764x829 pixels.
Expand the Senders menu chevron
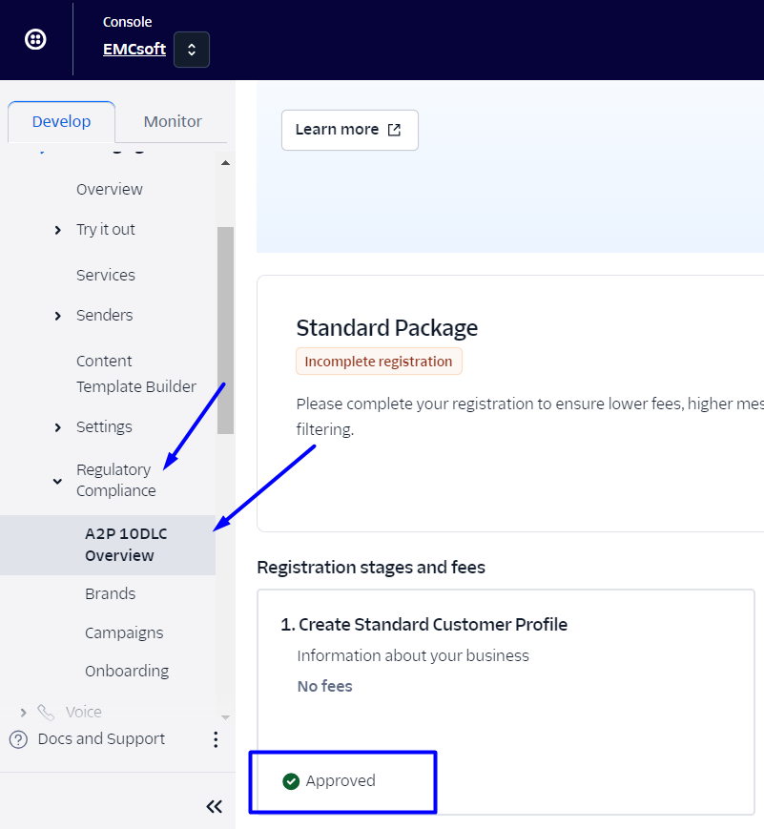pyautogui.click(x=58, y=316)
